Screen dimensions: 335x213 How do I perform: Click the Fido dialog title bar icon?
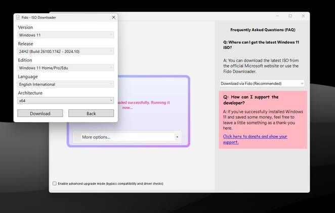coord(18,17)
